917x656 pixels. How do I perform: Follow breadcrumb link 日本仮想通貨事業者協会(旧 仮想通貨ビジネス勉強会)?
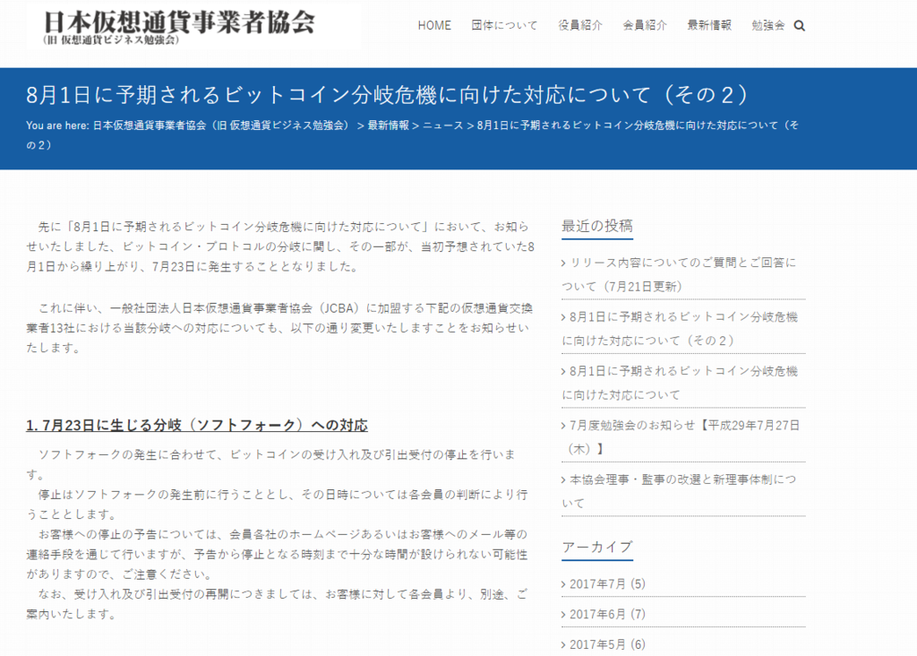coord(222,125)
